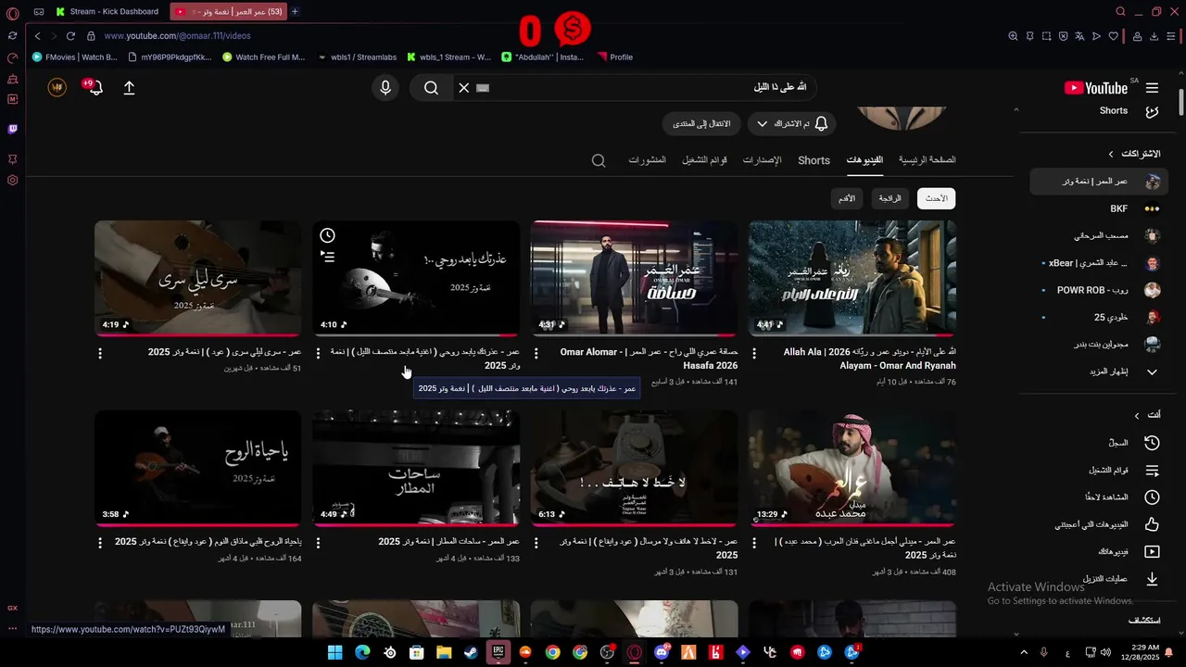Select the الأقدم sort chip
Viewport: 1186px width, 667px height.
point(847,198)
